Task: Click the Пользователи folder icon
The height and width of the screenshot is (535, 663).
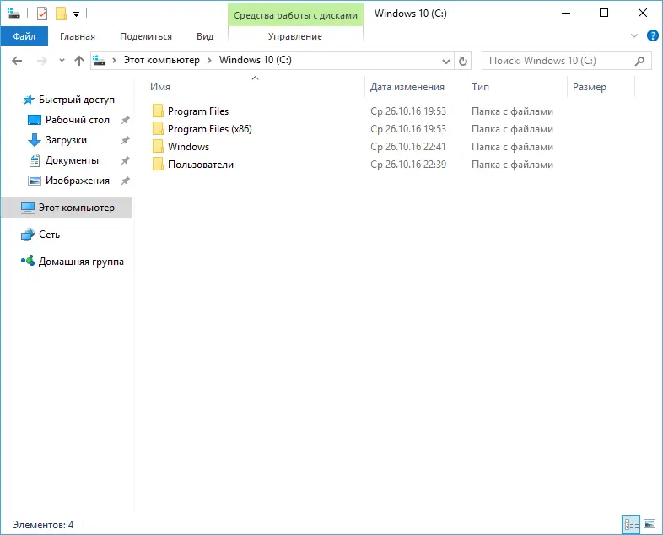Action: click(158, 164)
